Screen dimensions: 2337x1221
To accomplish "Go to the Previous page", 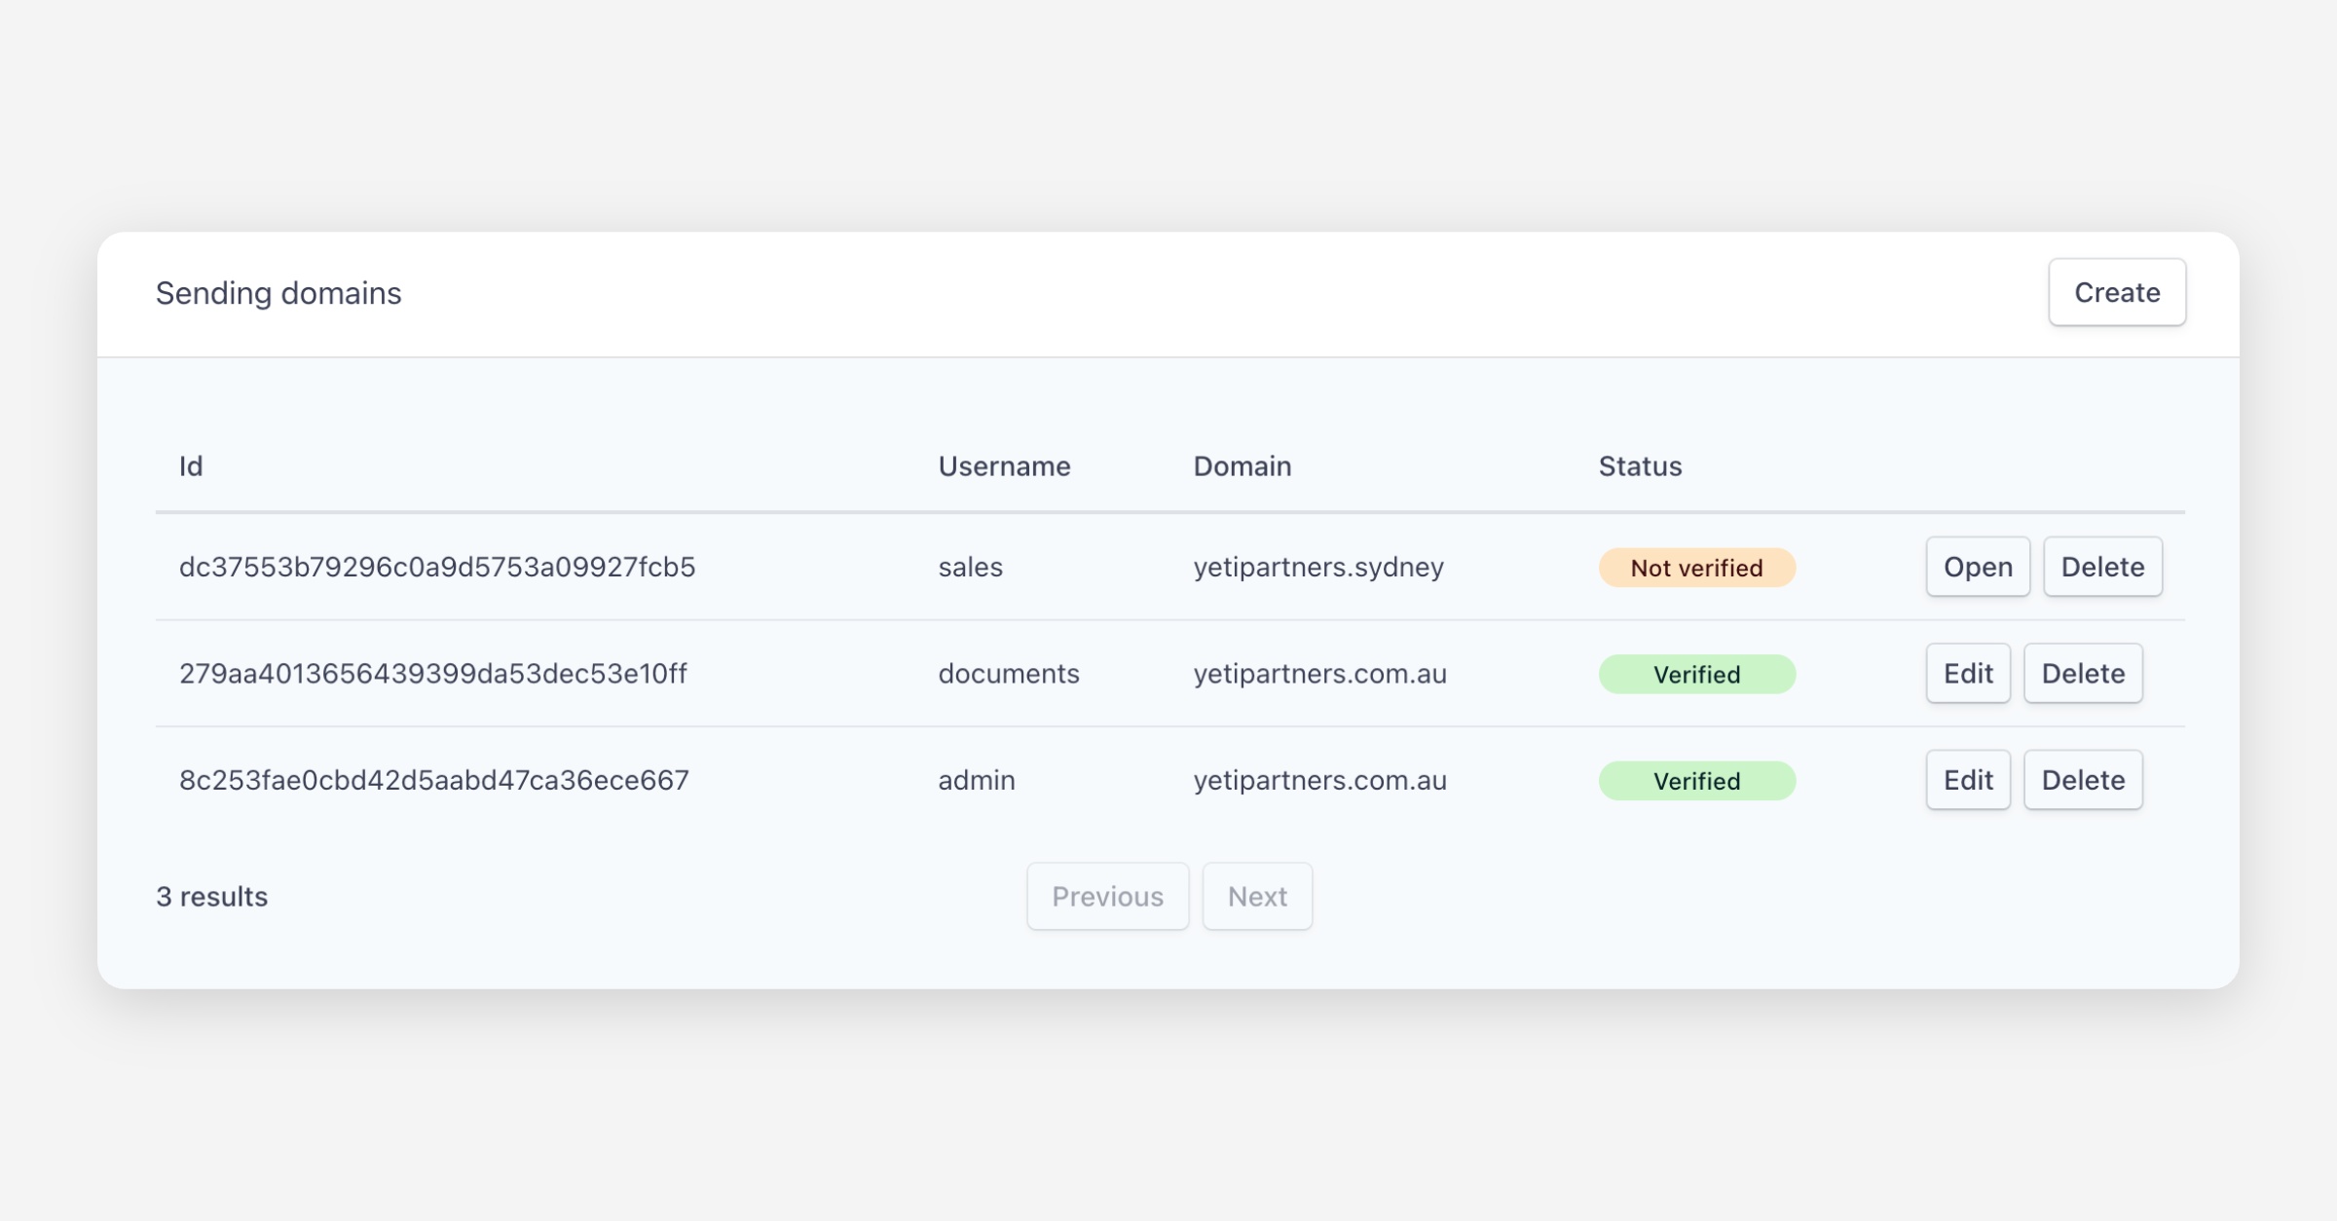I will [x=1107, y=896].
